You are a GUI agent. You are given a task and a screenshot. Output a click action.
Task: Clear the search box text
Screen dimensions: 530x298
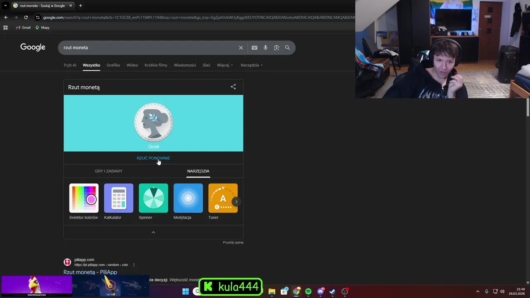pos(241,48)
